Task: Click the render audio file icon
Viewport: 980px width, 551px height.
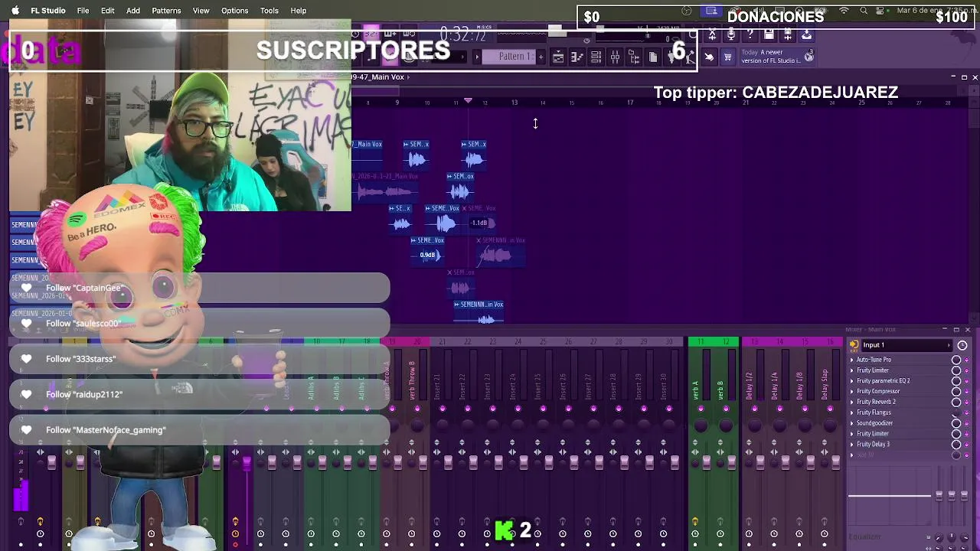Action: point(788,34)
